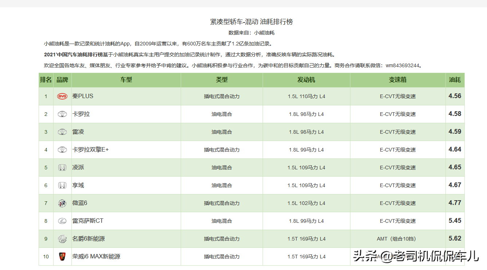Select the 卡罗拉双擎E+ model name

(x=91, y=150)
